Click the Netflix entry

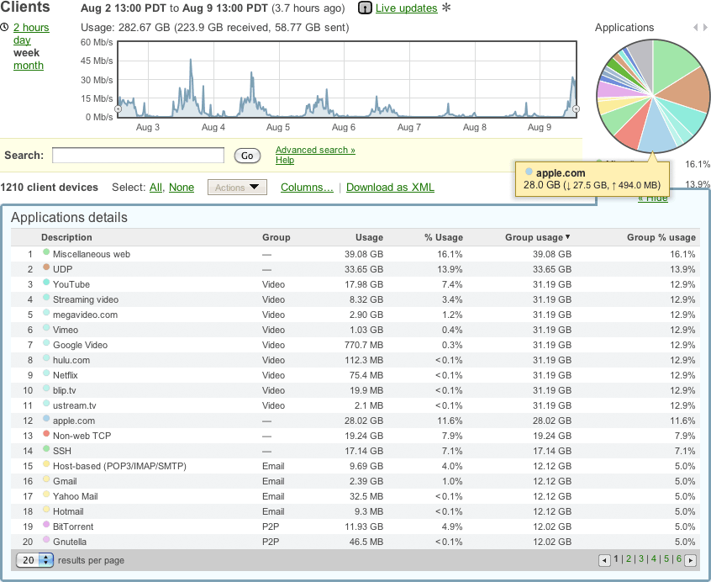(66, 375)
